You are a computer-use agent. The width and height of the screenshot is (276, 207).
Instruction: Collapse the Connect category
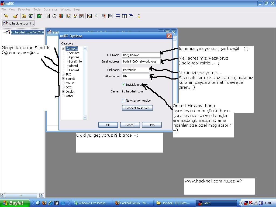(x=63, y=49)
